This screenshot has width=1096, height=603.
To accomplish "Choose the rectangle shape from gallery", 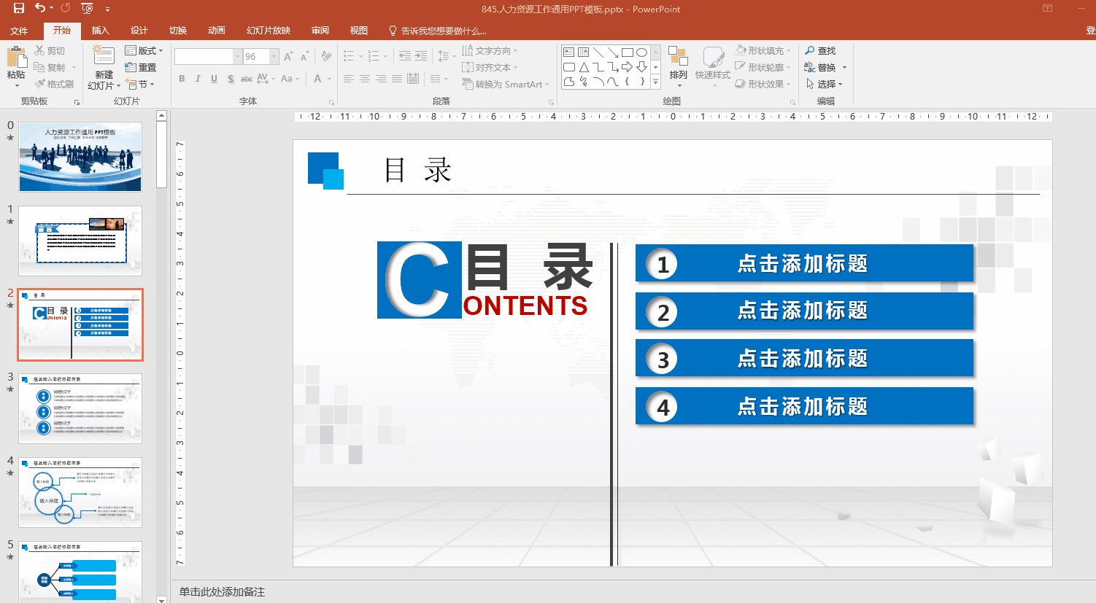I will (628, 52).
